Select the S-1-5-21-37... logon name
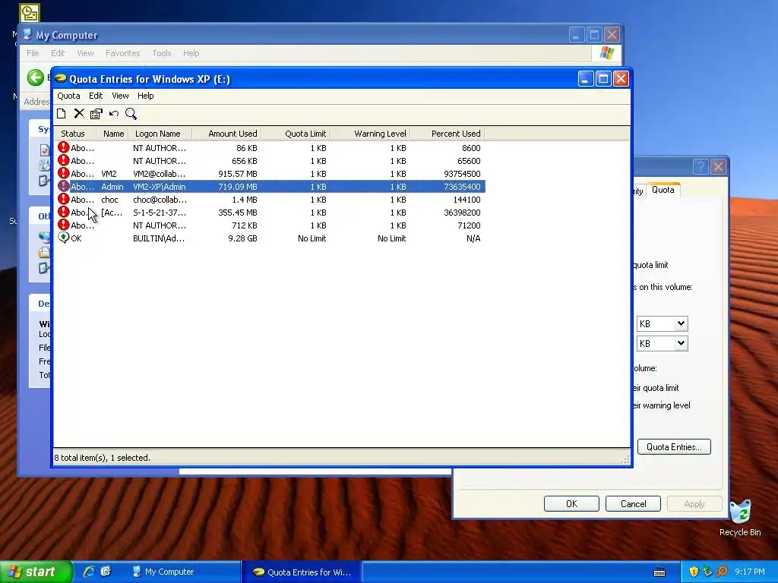Viewport: 778px width, 583px height. [x=160, y=213]
